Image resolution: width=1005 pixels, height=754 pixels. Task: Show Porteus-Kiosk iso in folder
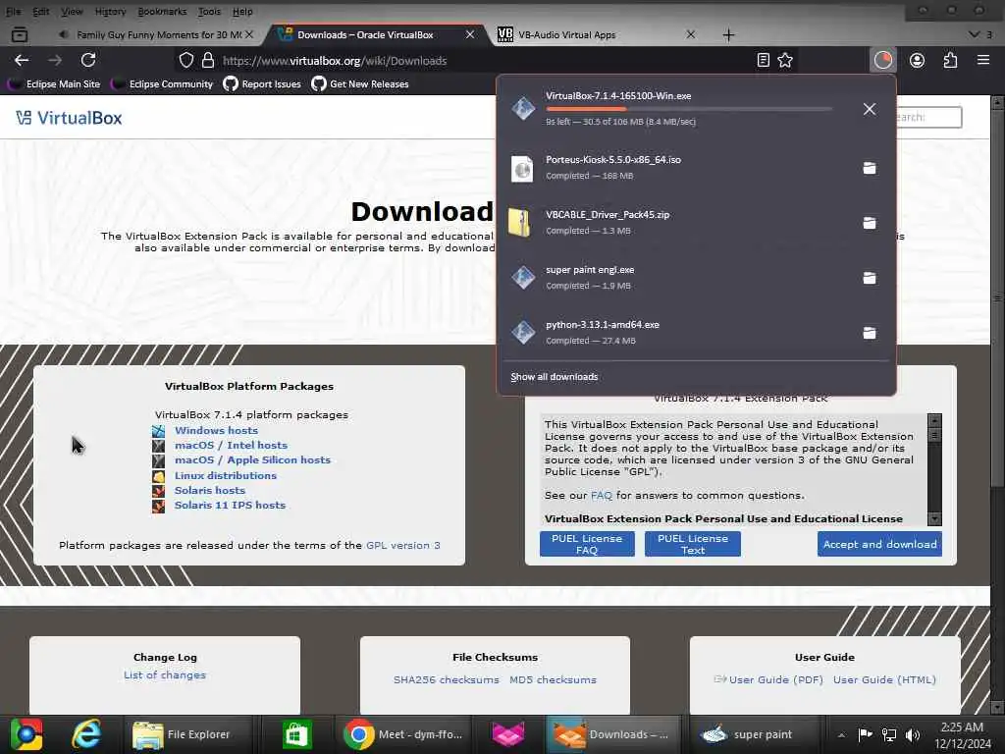click(870, 168)
